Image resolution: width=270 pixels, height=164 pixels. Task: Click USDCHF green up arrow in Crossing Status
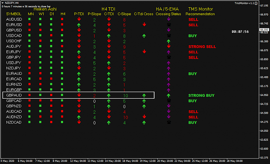pos(168,41)
